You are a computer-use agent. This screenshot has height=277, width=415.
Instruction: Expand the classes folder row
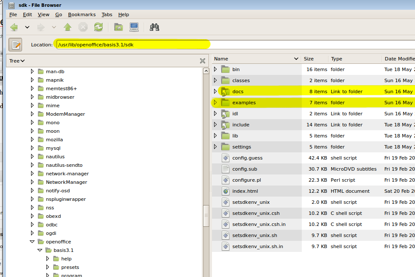pos(215,80)
